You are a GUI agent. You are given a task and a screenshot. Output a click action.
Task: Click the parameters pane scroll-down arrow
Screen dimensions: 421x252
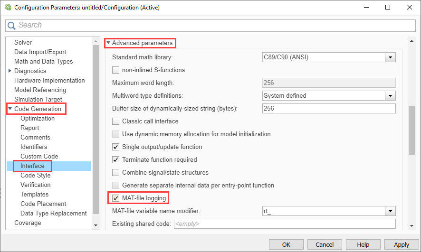pos(411,226)
